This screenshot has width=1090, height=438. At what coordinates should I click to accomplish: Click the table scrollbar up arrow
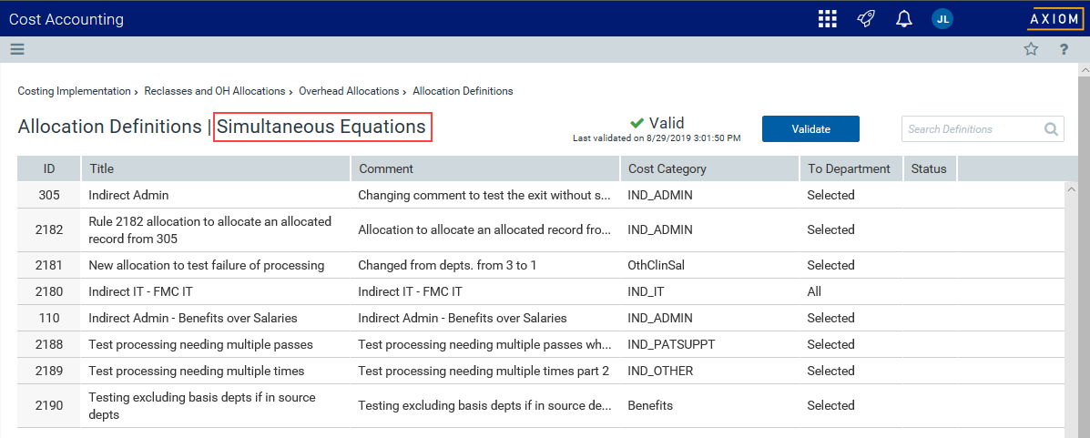pos(1071,188)
